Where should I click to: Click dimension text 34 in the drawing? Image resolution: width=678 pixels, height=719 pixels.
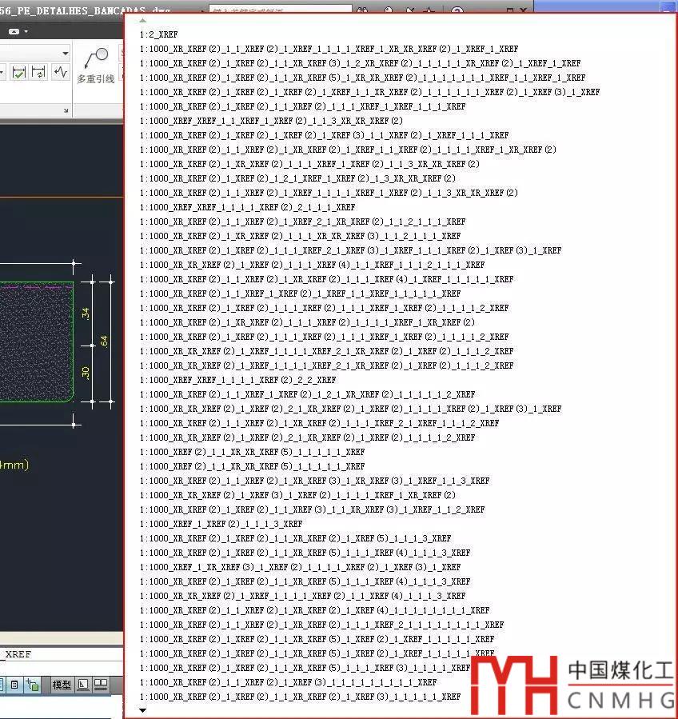pyautogui.click(x=85, y=314)
